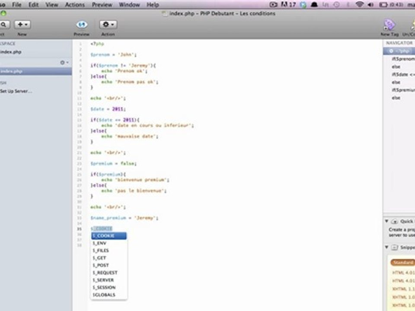Select the if($premium entry in Navigator
Screen dimensions: 415x311
[x=403, y=90]
